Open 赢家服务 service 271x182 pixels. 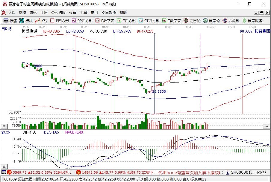pyautogui.click(x=252, y=21)
